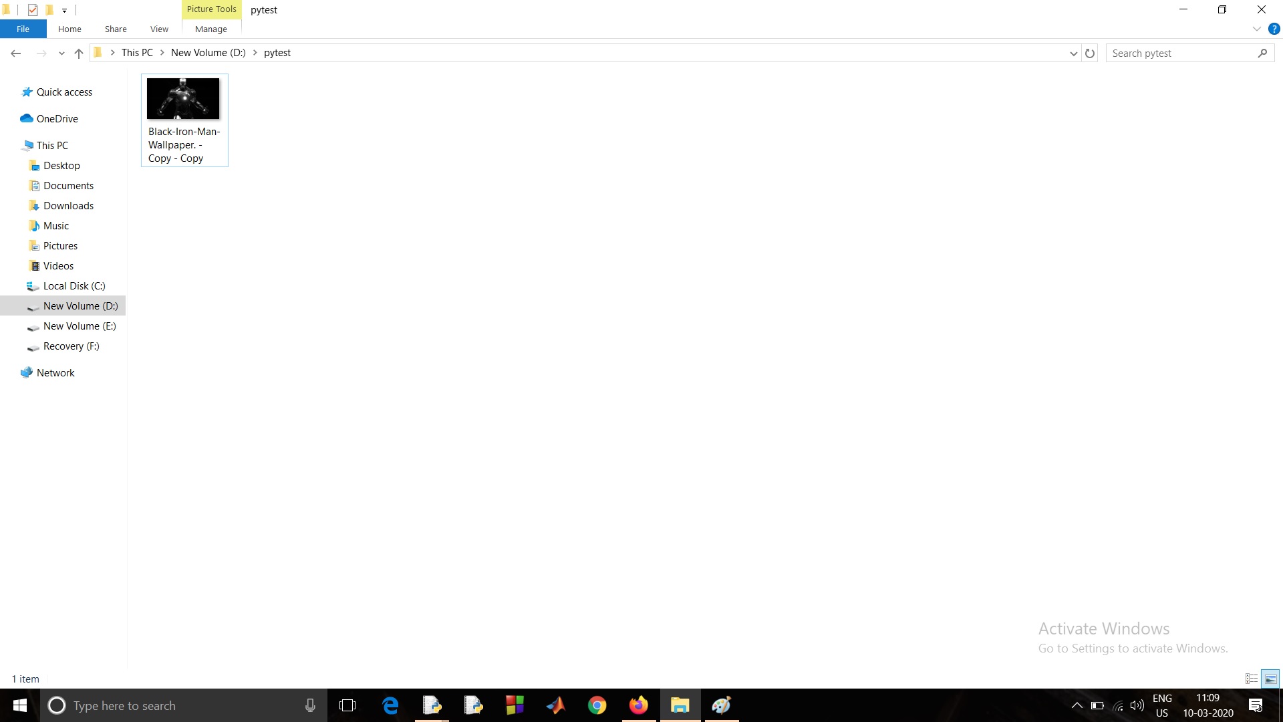
Task: Expand the chevron after This PC breadcrumb
Action: 162,53
